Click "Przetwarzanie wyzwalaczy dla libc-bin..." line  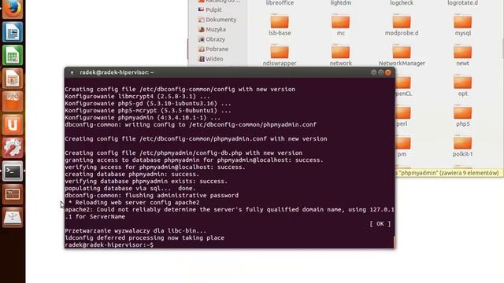click(x=135, y=231)
